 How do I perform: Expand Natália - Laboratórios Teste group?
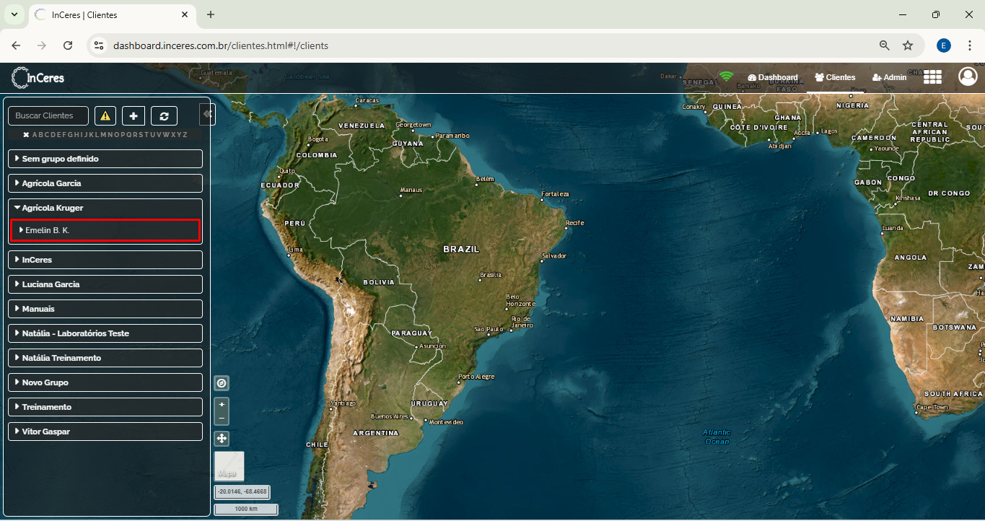tap(105, 333)
